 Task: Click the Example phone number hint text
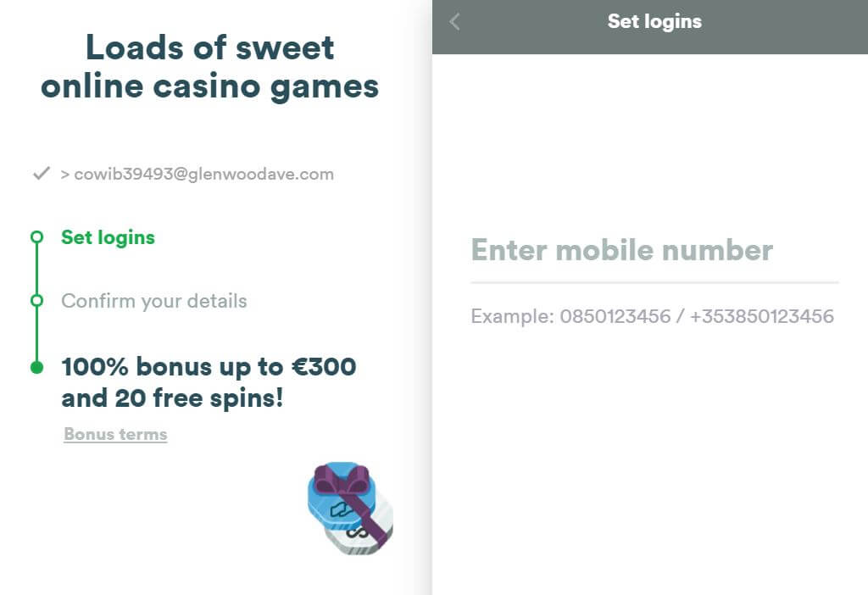(652, 317)
